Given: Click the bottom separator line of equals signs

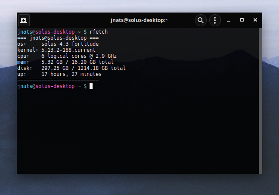Looking at the screenshot, I should [x=58, y=80].
